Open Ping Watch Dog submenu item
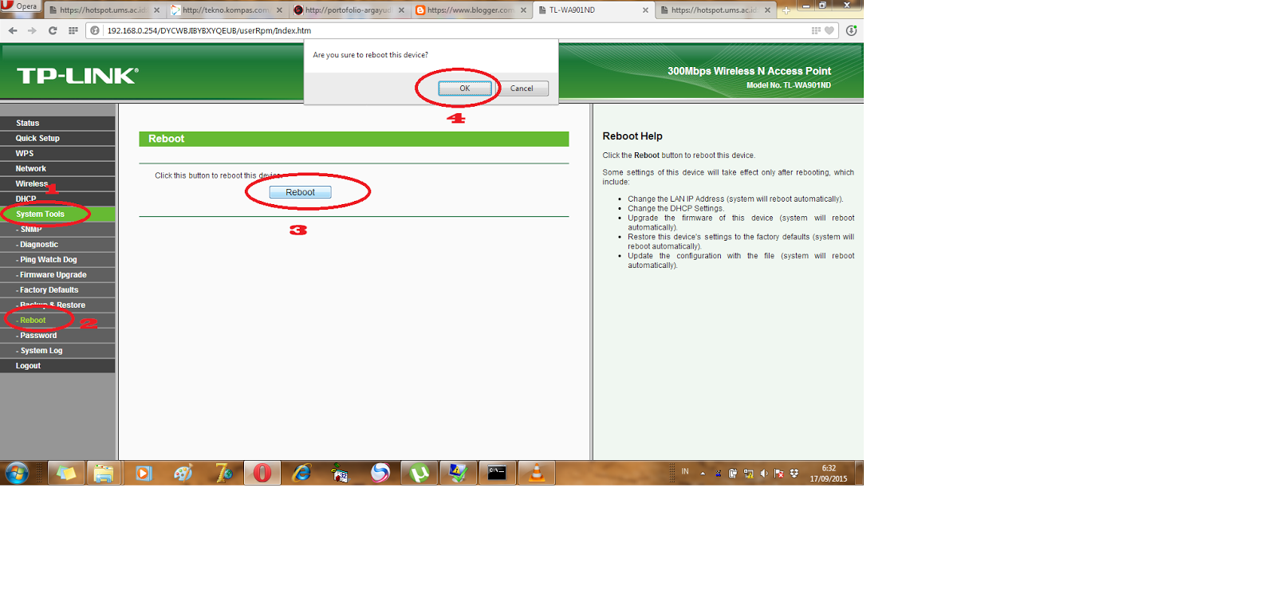Screen dimensions: 1276x594 click(x=57, y=259)
